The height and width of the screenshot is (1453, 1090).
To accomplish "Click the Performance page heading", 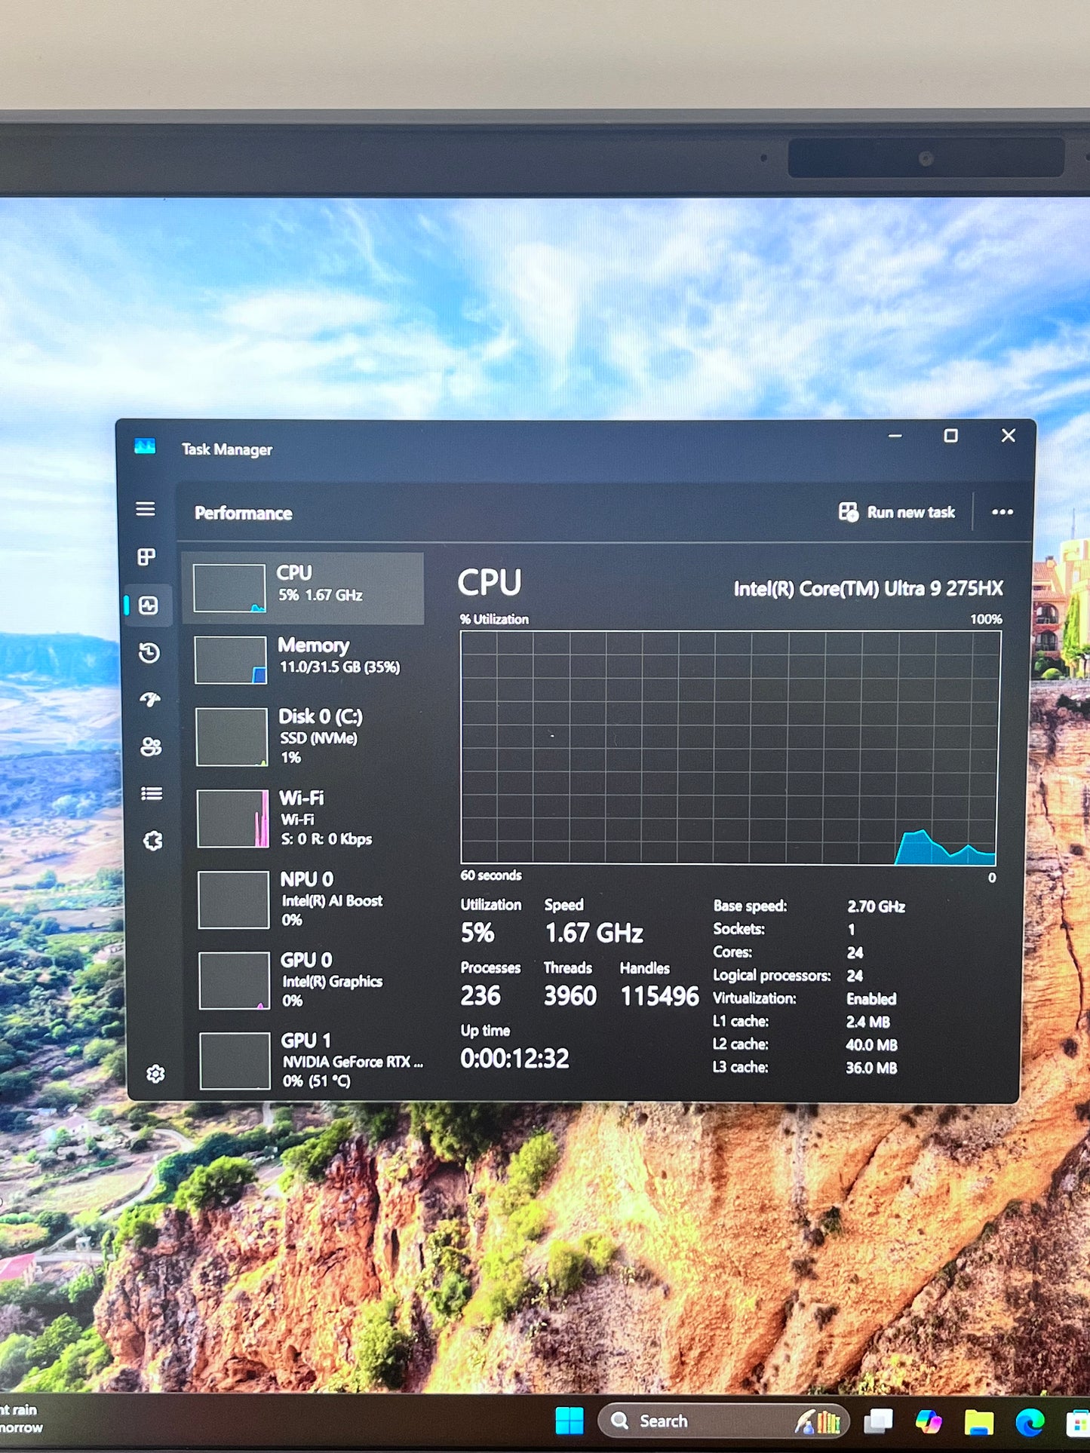I will 243,513.
